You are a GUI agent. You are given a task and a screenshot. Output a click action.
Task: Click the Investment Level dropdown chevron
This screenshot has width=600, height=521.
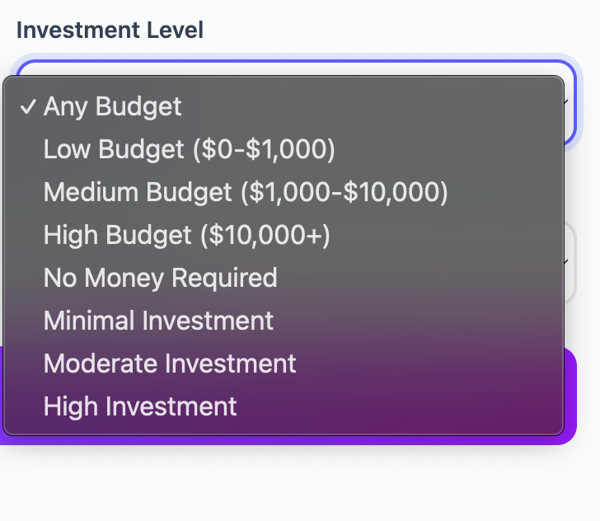pyautogui.click(x=568, y=101)
